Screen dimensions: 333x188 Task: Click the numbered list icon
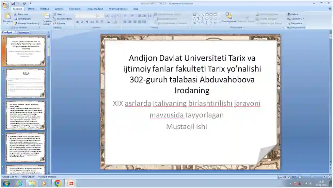132,16
